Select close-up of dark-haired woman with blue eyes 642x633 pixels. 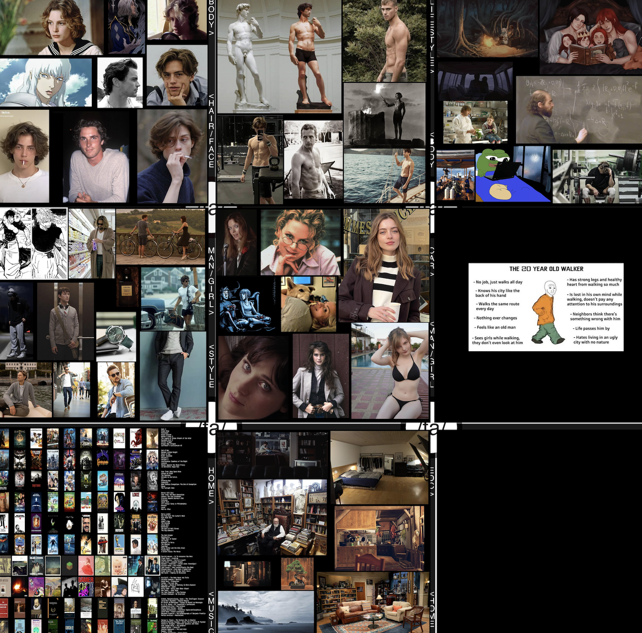(x=253, y=378)
